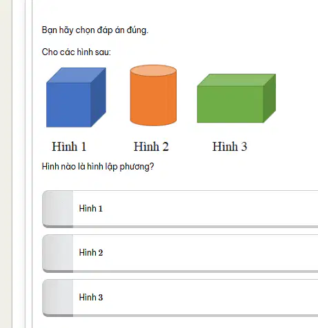The image size is (318, 328).
Task: Click the caption Hình 2 under the cylinder
Action: (x=151, y=146)
